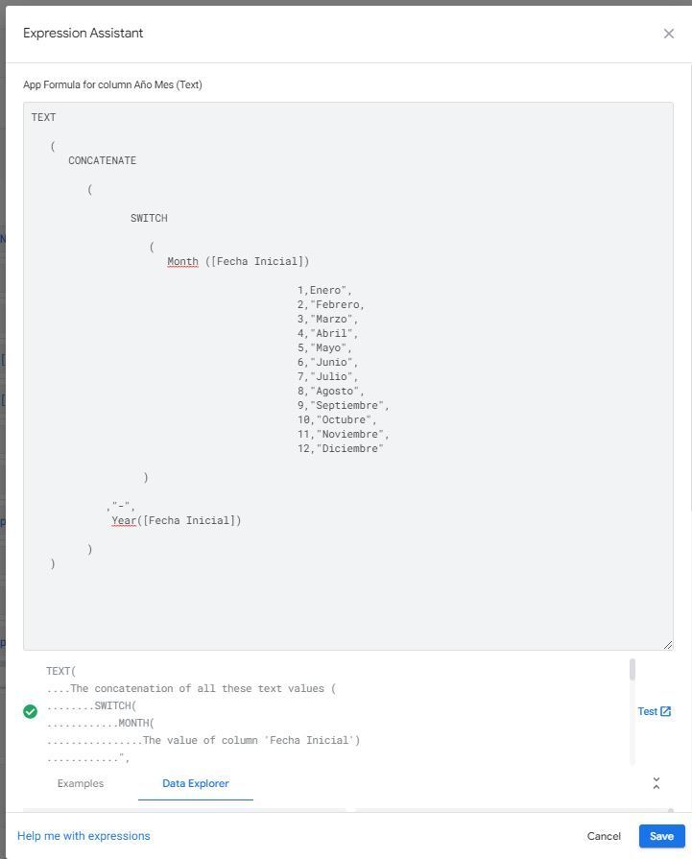692x859 pixels.
Task: Click the underlined Year function in formula
Action: click(124, 520)
